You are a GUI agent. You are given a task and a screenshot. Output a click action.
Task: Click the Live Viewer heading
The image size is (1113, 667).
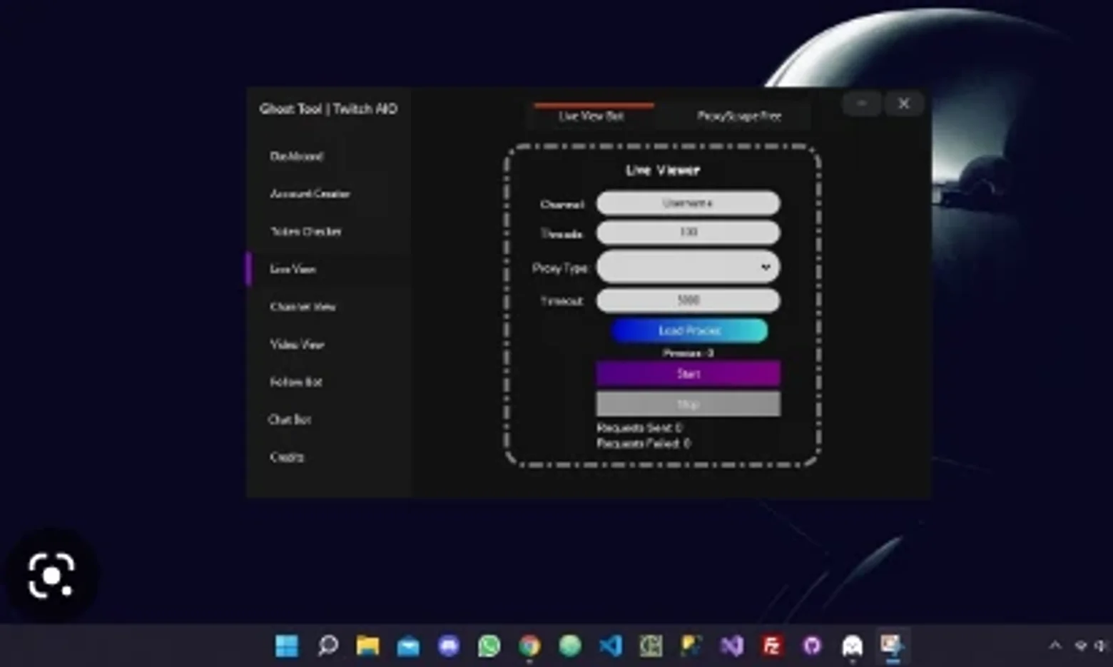click(663, 170)
